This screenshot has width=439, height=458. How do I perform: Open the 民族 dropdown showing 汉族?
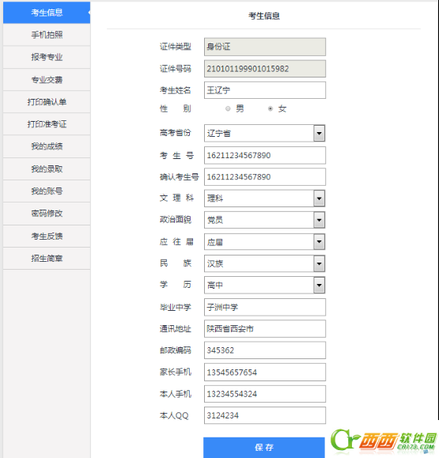pyautogui.click(x=265, y=263)
